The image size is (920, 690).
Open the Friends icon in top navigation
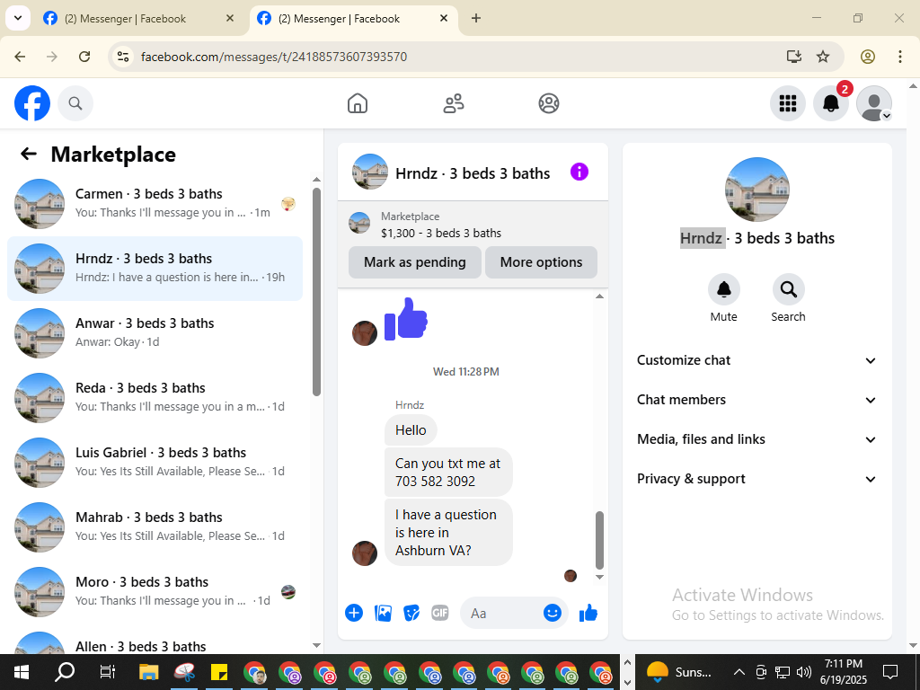(x=453, y=104)
